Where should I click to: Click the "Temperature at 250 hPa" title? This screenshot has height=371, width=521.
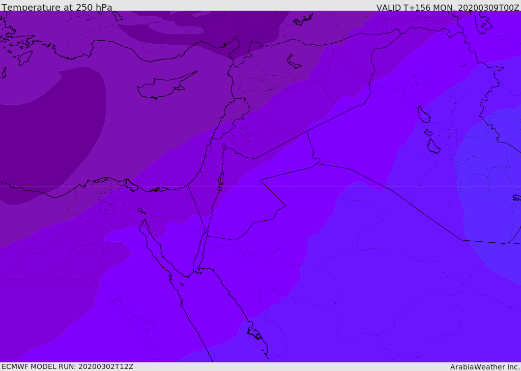click(57, 8)
